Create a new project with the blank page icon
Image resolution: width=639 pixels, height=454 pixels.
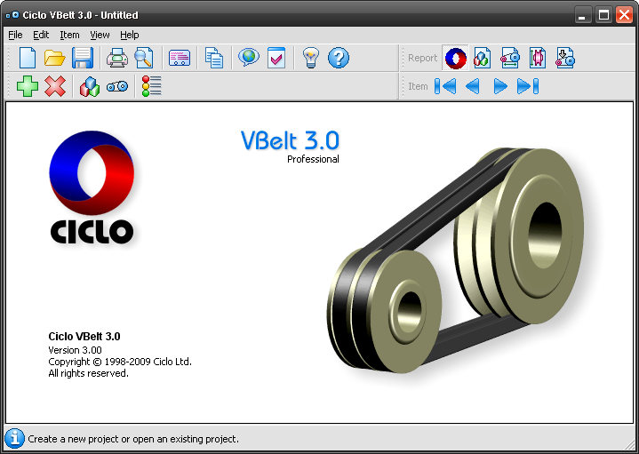[28, 59]
